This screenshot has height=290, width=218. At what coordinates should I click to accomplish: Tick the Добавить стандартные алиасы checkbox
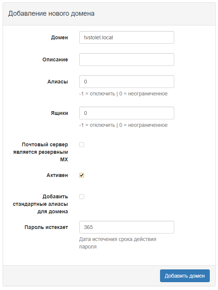click(x=82, y=196)
